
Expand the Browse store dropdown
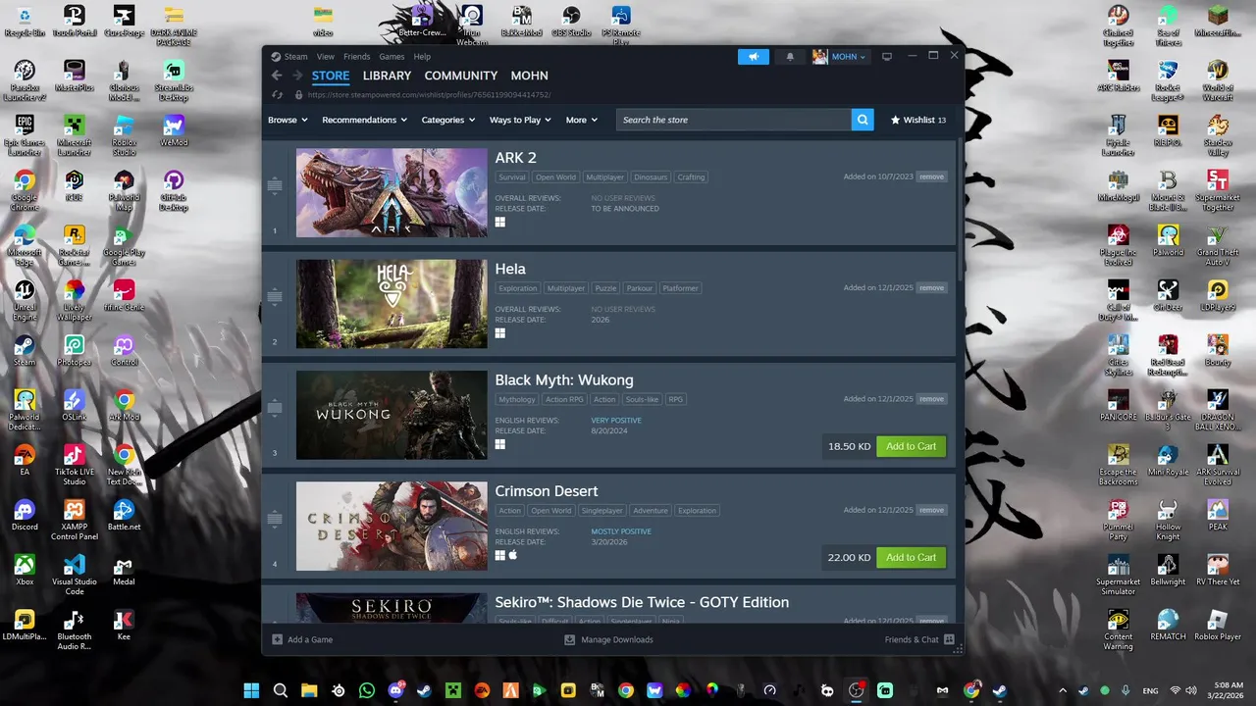point(288,120)
